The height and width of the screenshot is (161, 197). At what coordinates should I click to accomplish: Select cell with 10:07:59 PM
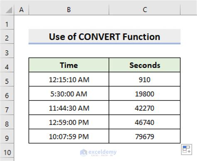69,136
